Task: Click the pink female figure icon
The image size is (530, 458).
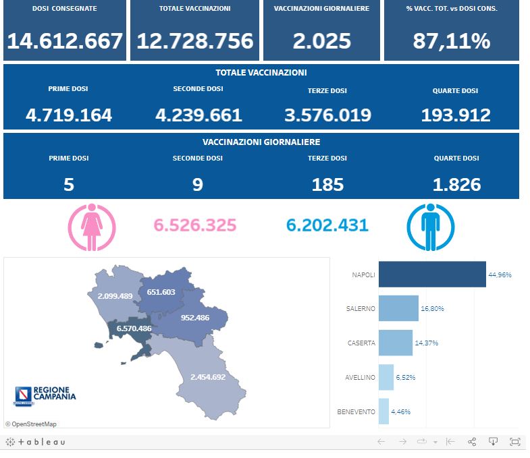Action: click(x=92, y=227)
